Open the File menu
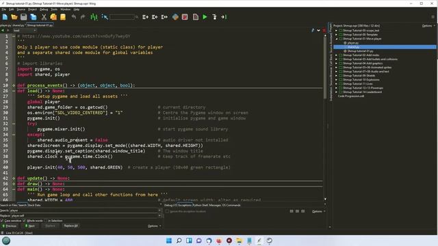 coord(4,10)
